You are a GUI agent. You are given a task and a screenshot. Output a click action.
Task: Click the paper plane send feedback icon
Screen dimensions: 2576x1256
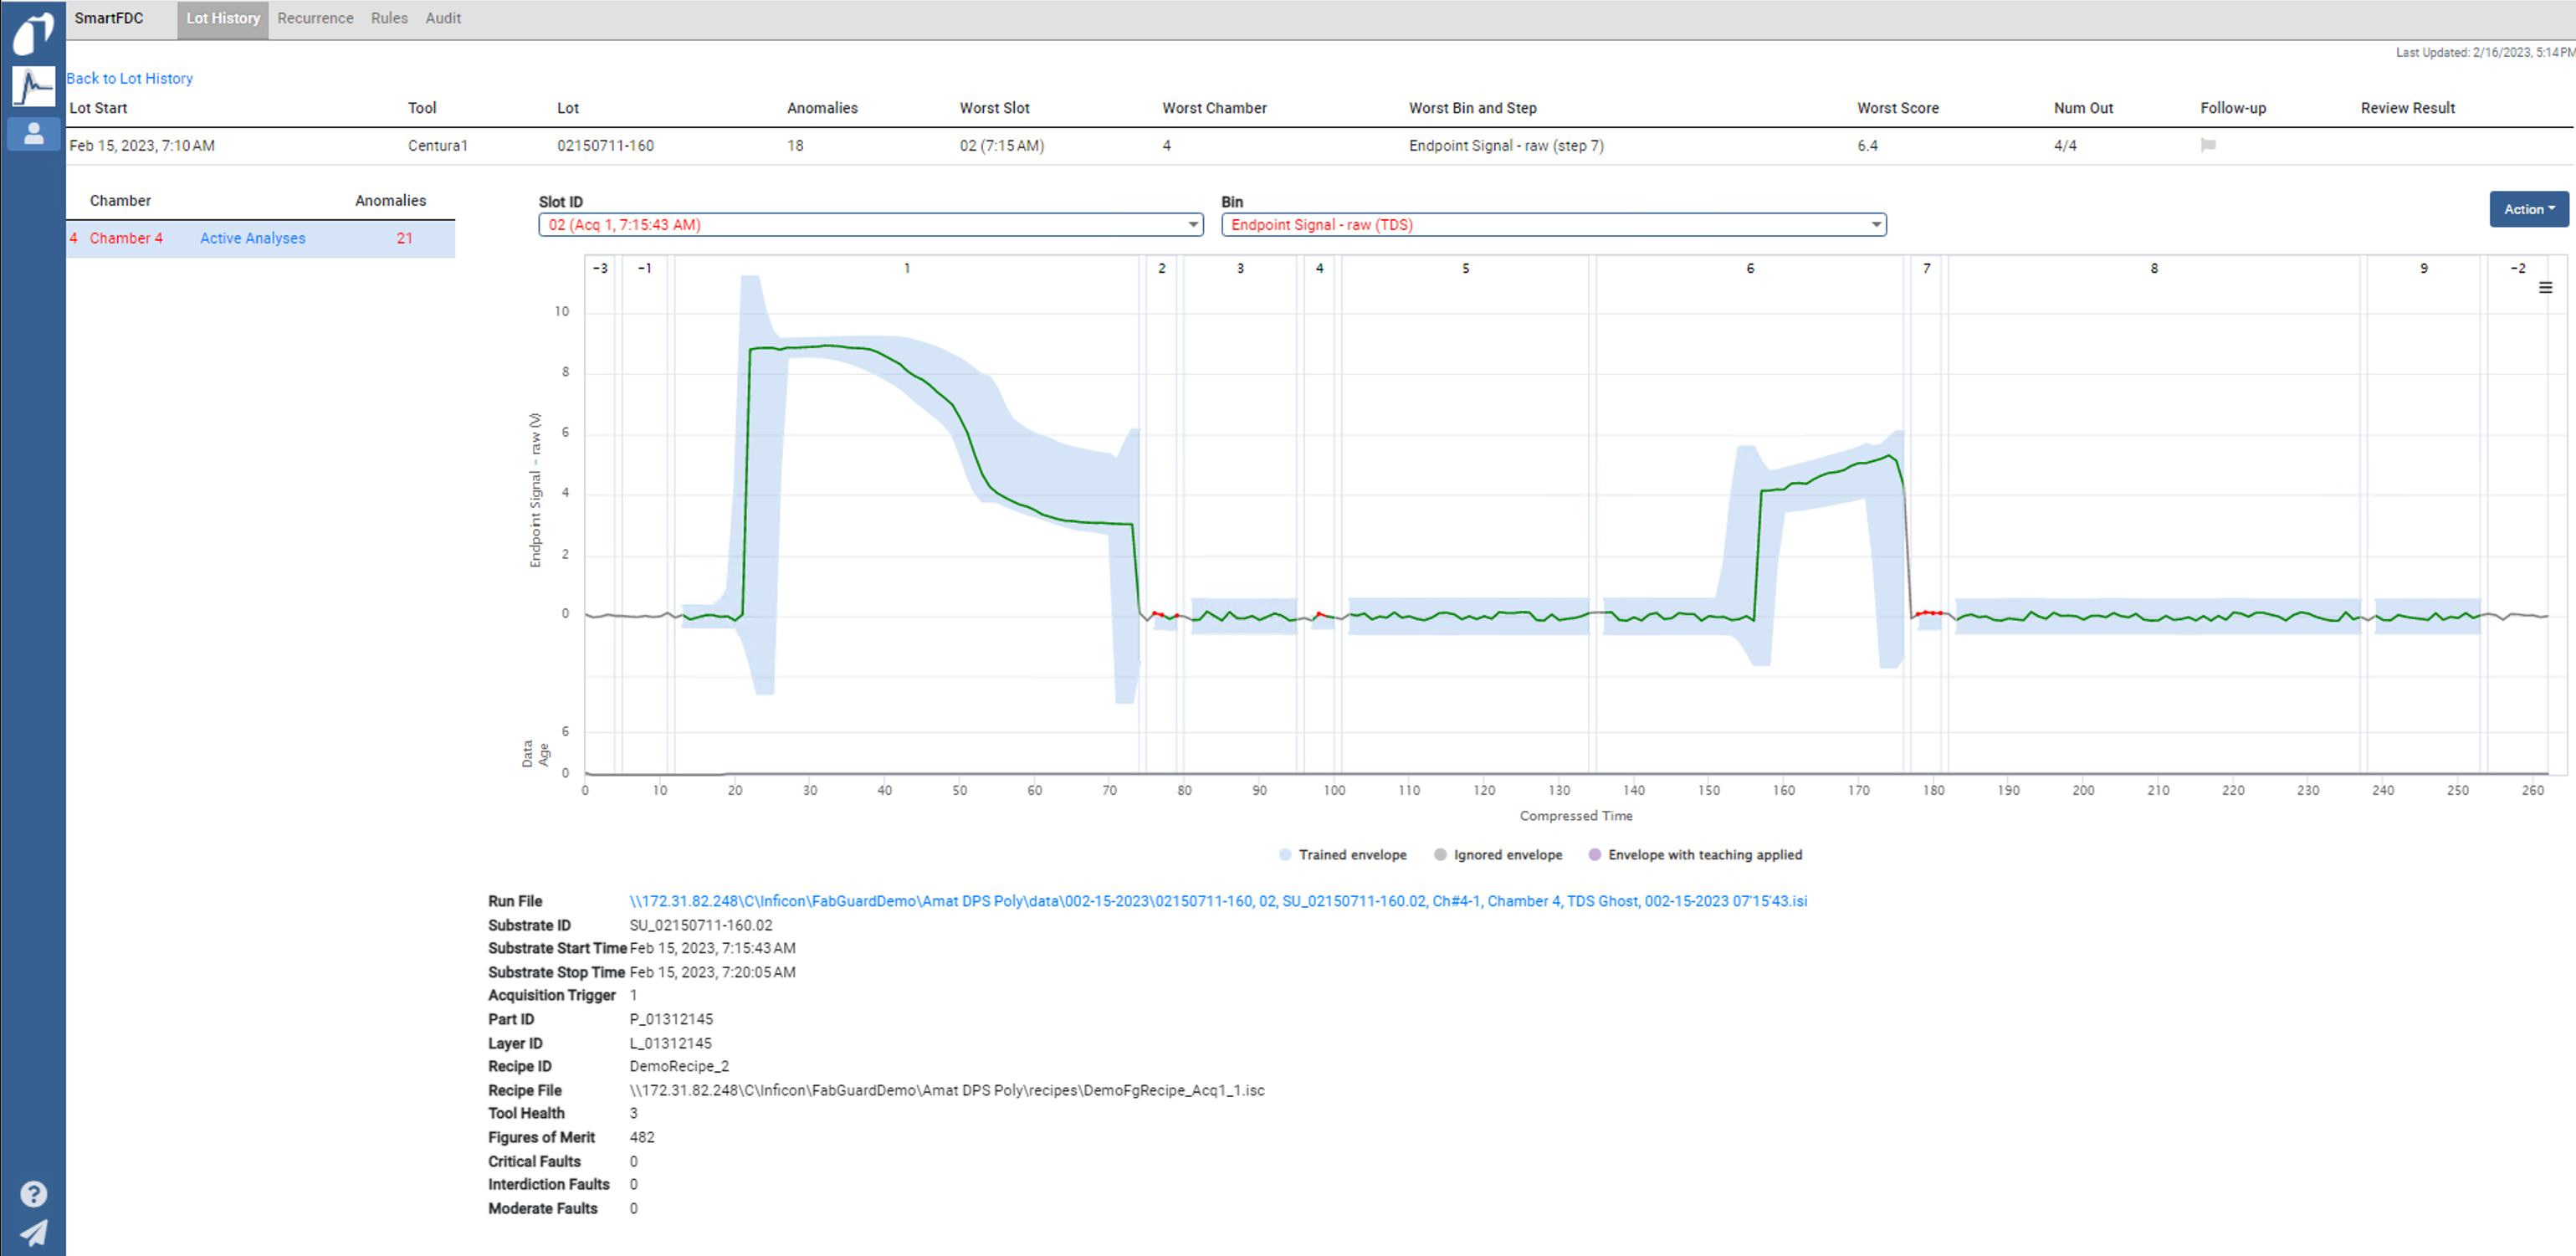[x=33, y=1232]
